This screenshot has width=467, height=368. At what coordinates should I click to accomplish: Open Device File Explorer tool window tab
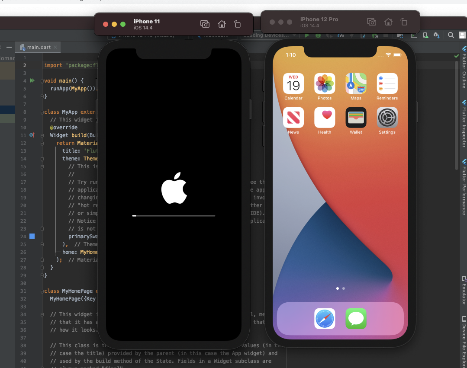pyautogui.click(x=464, y=342)
